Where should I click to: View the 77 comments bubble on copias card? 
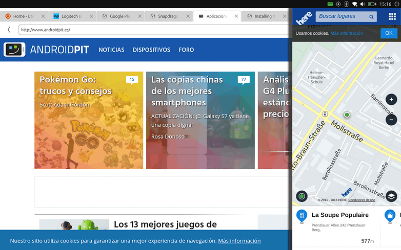tap(244, 80)
